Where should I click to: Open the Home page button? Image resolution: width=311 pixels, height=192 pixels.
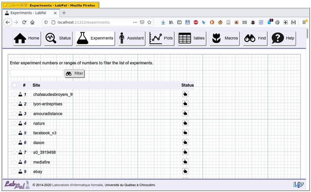27,38
